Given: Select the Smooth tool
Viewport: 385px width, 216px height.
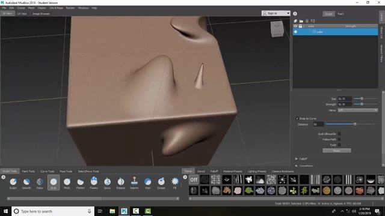Looking at the screenshot, I should pyautogui.click(x=26, y=183).
